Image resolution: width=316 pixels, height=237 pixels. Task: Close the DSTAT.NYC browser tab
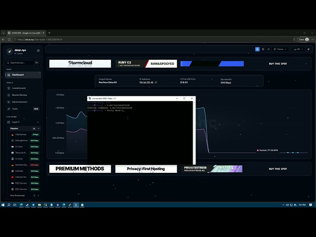43,33
